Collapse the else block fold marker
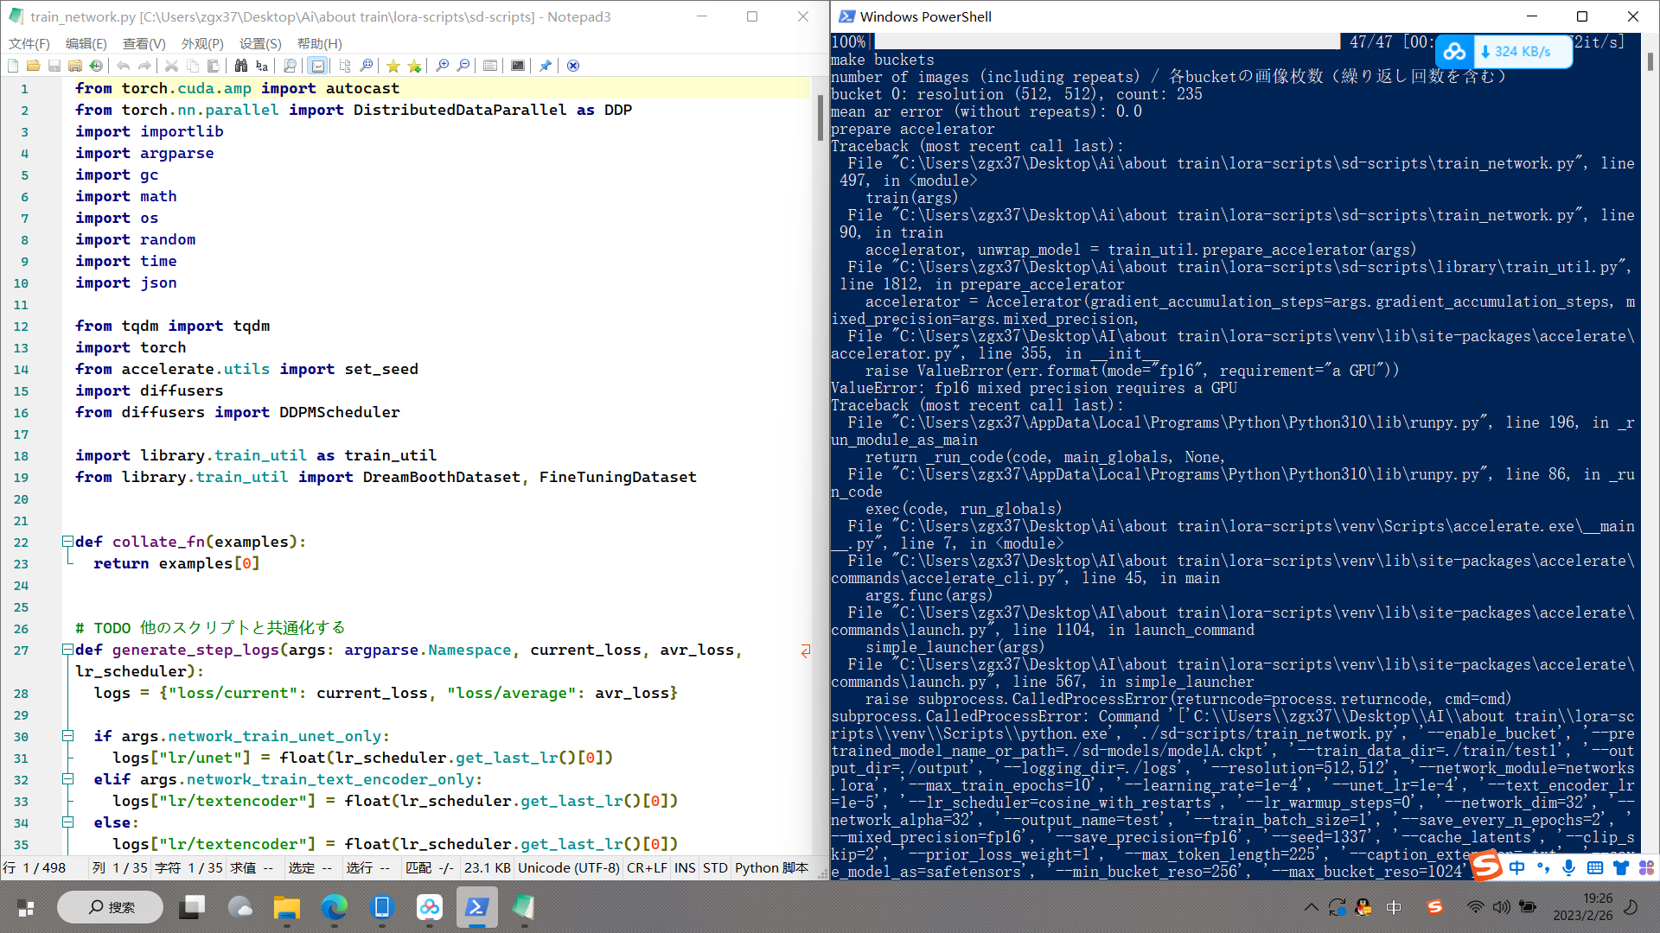Viewport: 1660px width, 933px height. click(67, 822)
